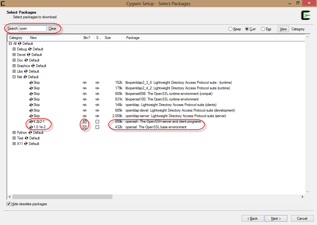The width and height of the screenshot is (317, 225).
Task: Expand the Graphics category
Action: pos(14,66)
